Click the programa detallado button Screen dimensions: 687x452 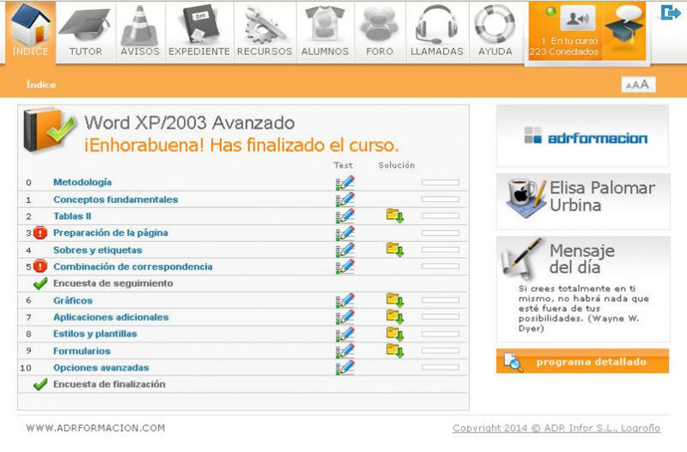[x=582, y=362]
